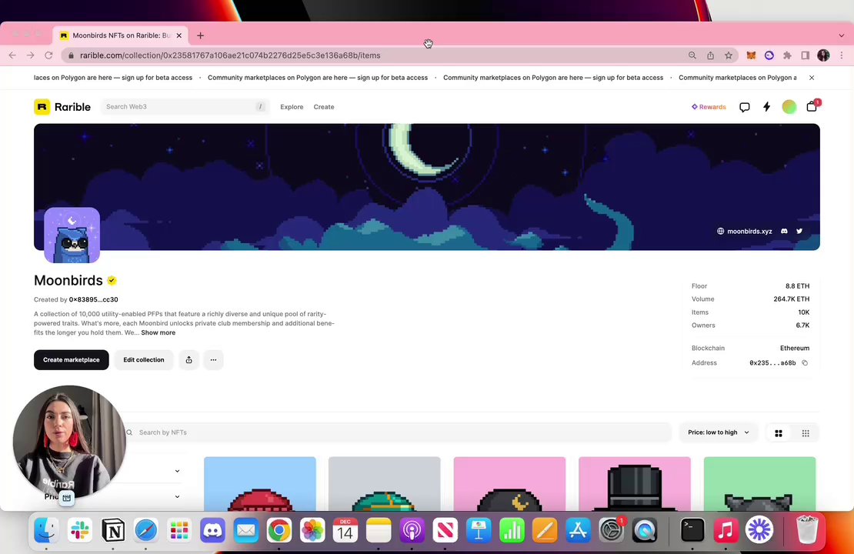Screen dimensions: 854x554
Task: Open the three-dot more options button
Action: tap(214, 359)
